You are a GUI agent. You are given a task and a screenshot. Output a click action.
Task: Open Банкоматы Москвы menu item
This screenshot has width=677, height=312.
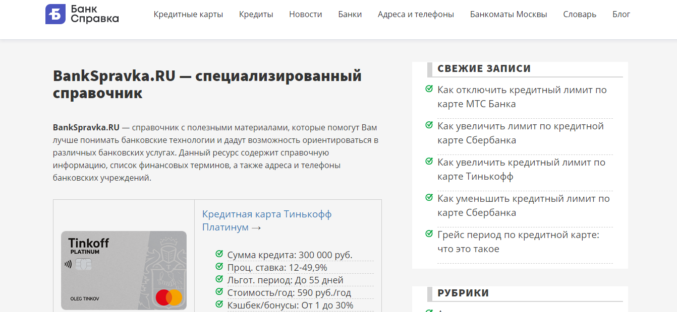pyautogui.click(x=509, y=14)
